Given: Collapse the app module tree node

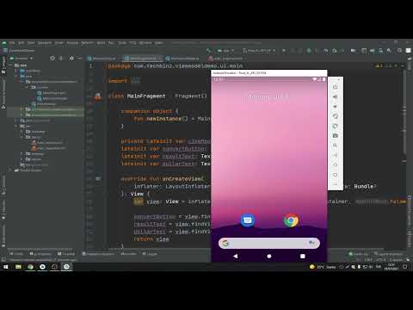Looking at the screenshot, I should 11,65.
